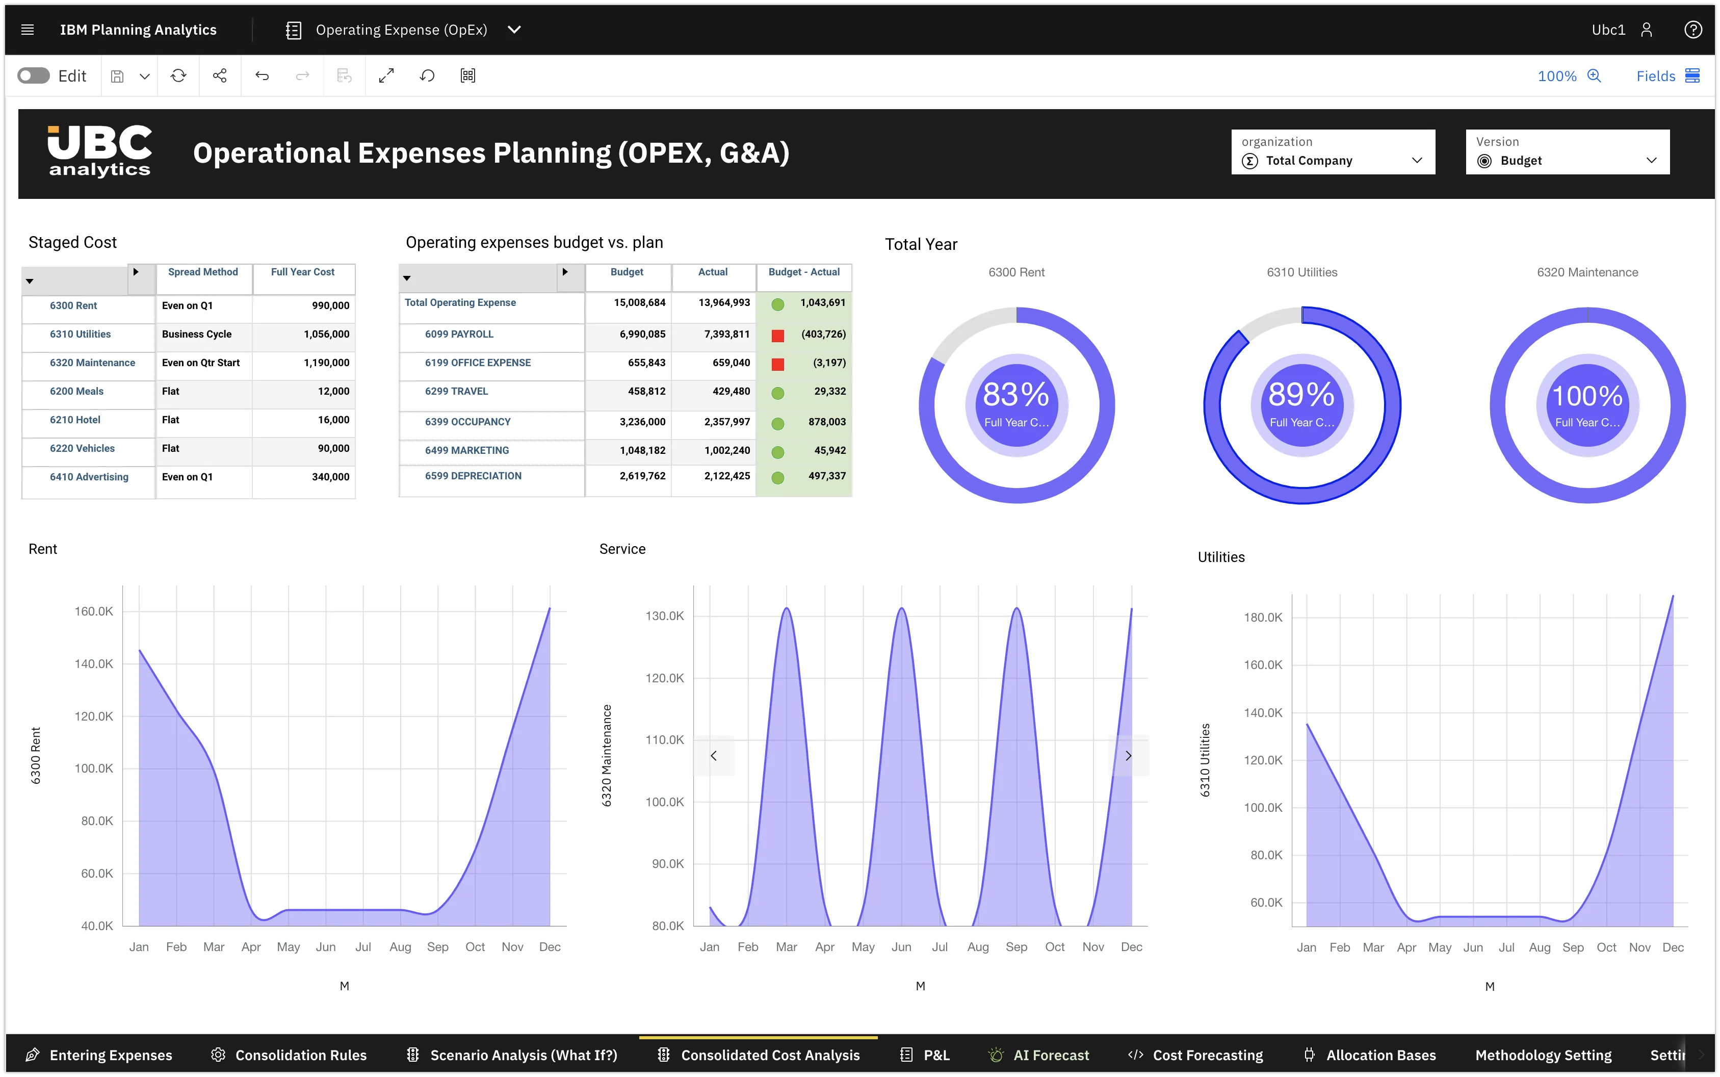The image size is (1720, 1077).
Task: Click the refresh data icon
Action: pos(178,75)
